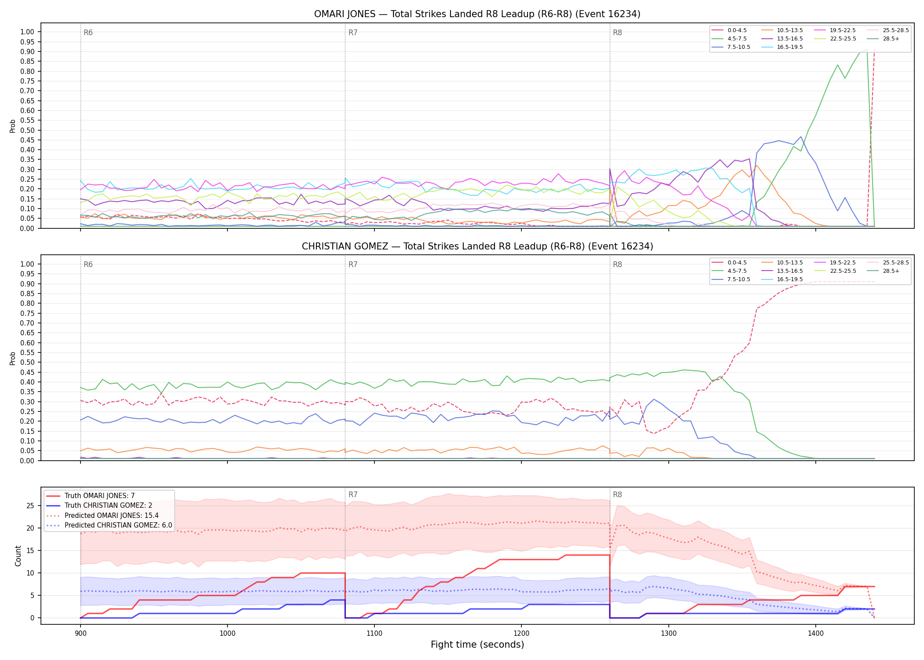This screenshot has height=660, width=924.
Task: Select 19.5-22.5 legend entry in Christian Gomez chart
Action: (x=836, y=263)
